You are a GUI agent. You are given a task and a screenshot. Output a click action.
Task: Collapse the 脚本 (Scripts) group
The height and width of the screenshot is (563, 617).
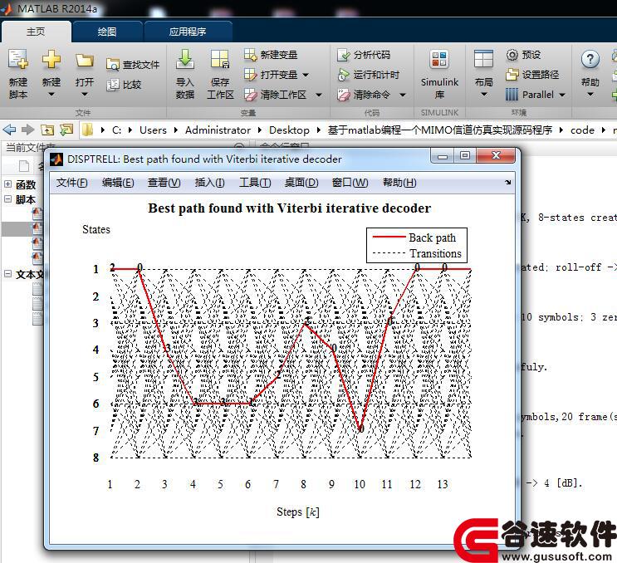[x=7, y=199]
